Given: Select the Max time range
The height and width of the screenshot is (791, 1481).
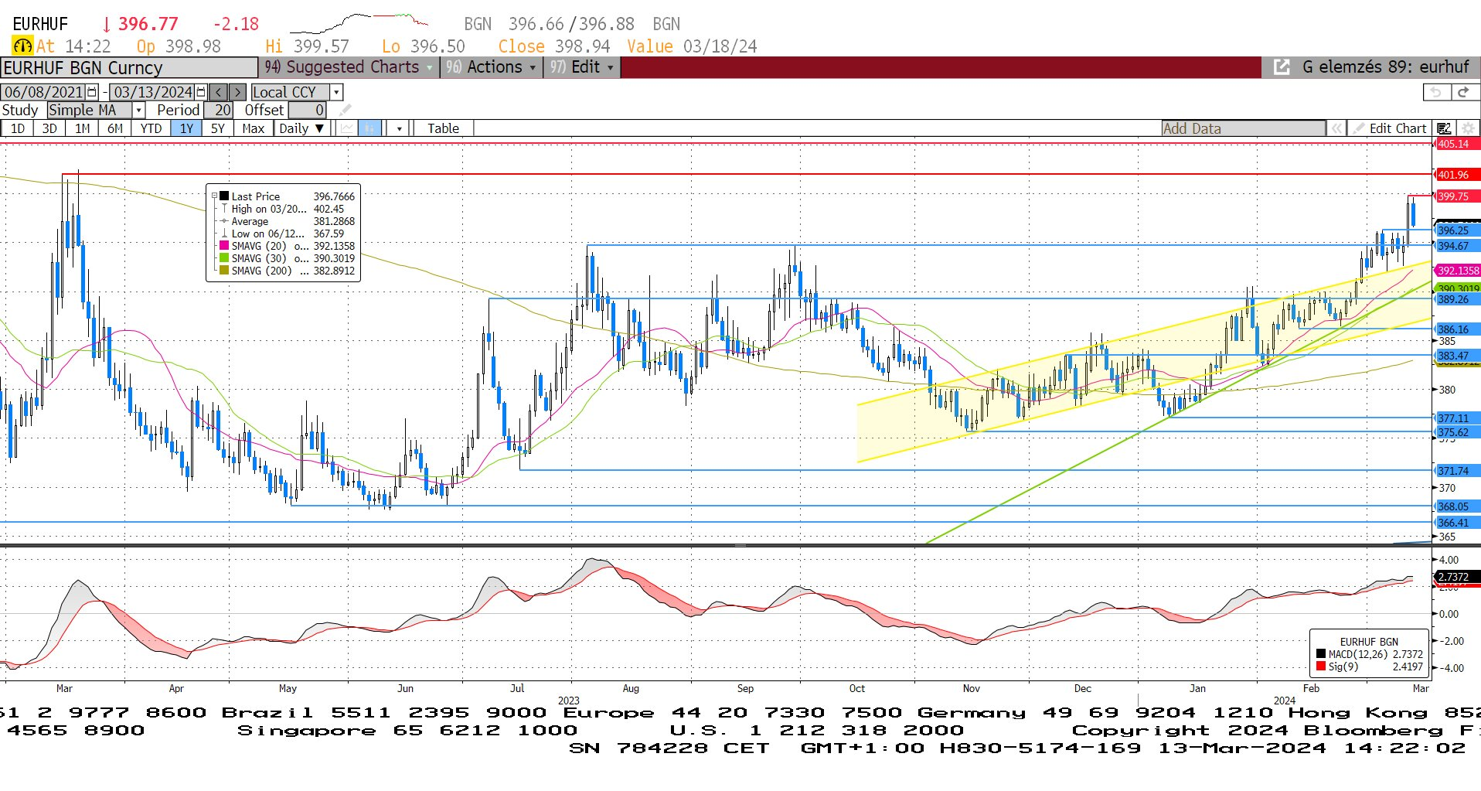Looking at the screenshot, I should coord(253,128).
